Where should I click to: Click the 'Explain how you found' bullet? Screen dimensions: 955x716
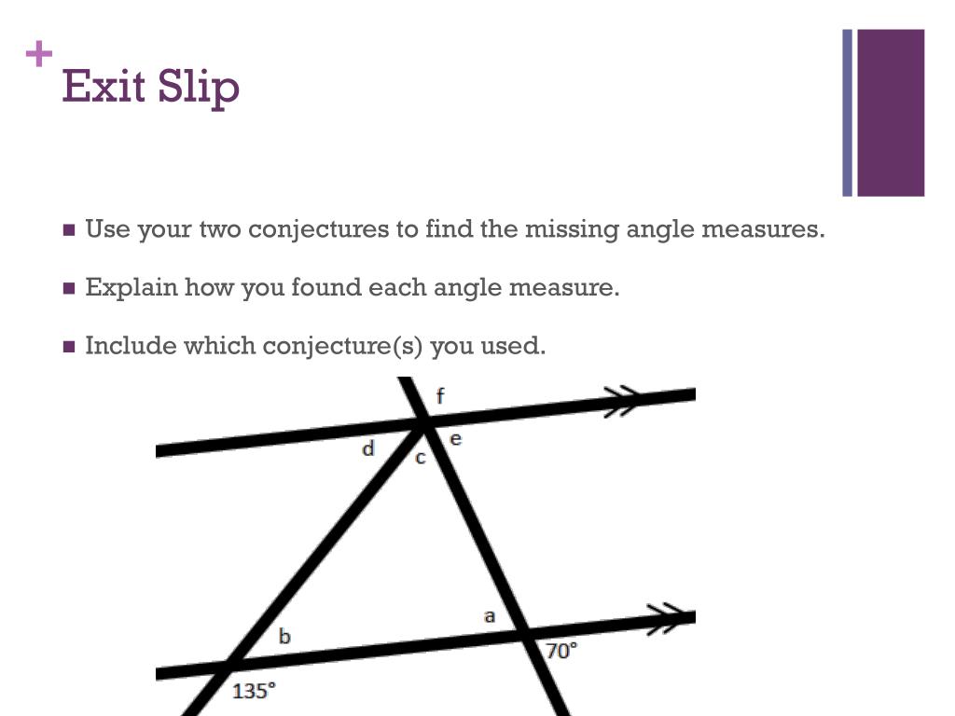click(x=352, y=287)
